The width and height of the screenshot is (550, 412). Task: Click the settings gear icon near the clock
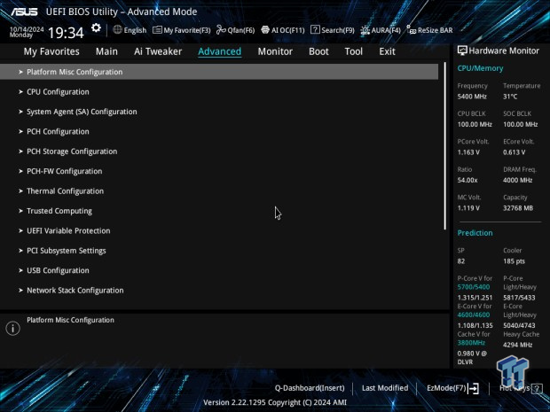[x=96, y=29]
